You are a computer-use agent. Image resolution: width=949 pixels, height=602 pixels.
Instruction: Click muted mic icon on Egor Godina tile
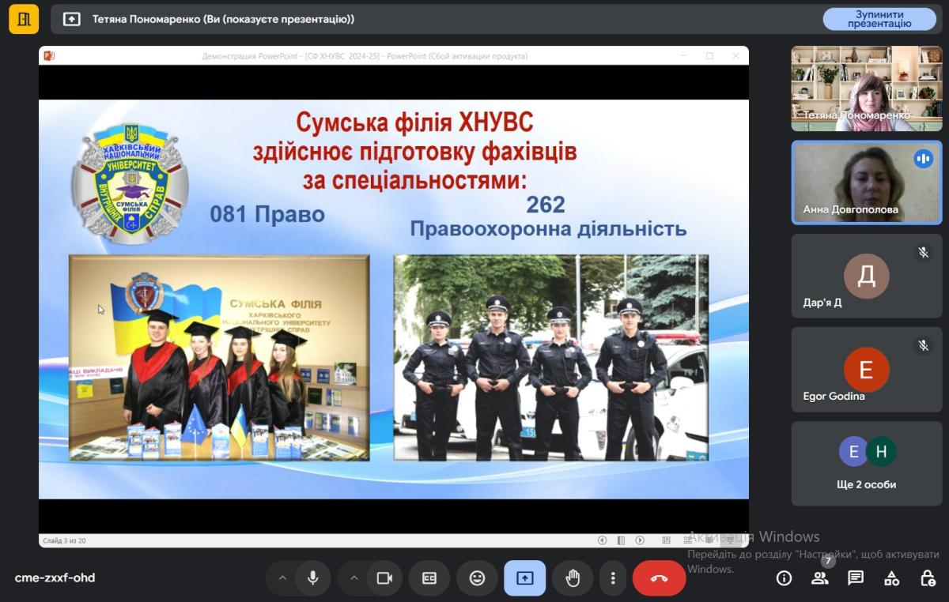923,345
